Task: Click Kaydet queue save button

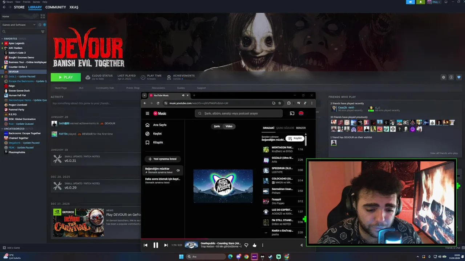Action: pos(295,138)
